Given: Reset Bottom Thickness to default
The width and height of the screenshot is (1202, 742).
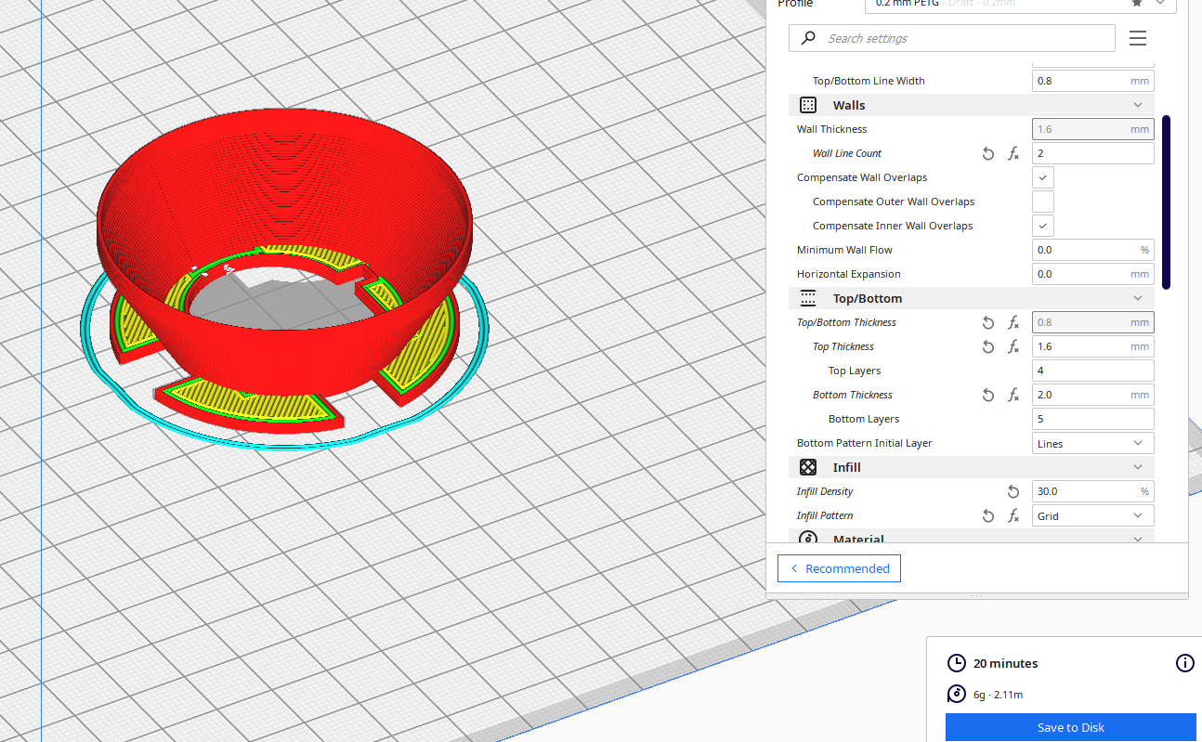Looking at the screenshot, I should coord(988,396).
